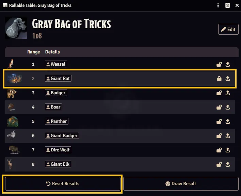The height and width of the screenshot is (196, 241).
Task: Edit the Gray Bag of Tricks table
Action: [228, 29]
